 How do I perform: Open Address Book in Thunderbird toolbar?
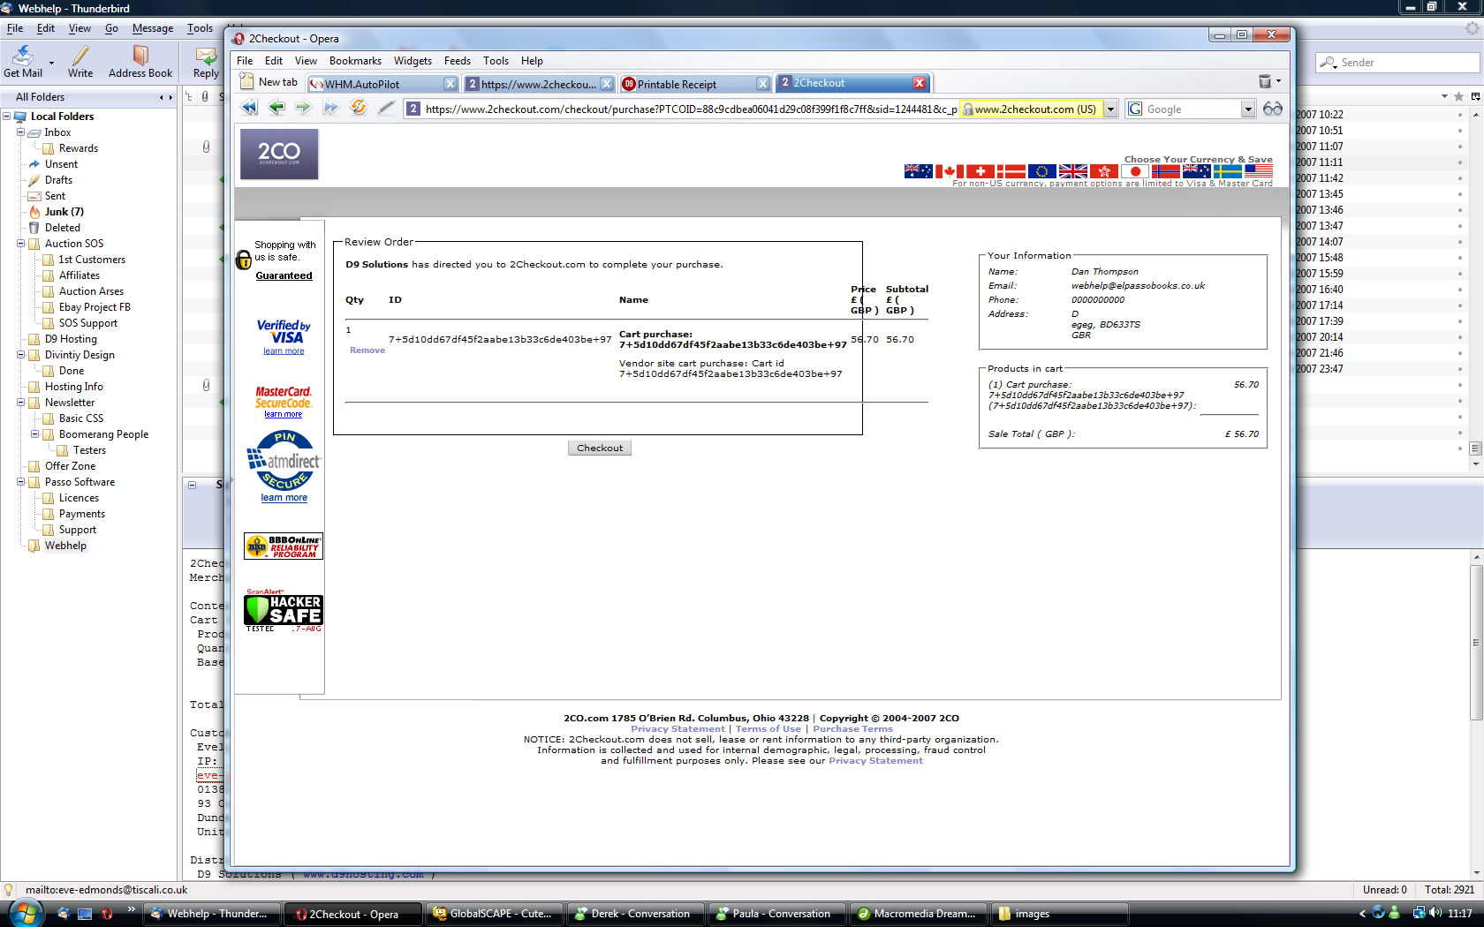click(x=140, y=62)
